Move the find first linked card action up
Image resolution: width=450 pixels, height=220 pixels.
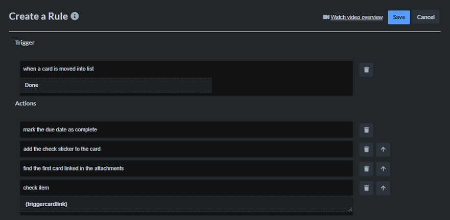click(383, 168)
